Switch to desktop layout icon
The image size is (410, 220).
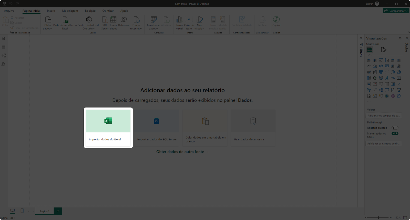point(13,211)
